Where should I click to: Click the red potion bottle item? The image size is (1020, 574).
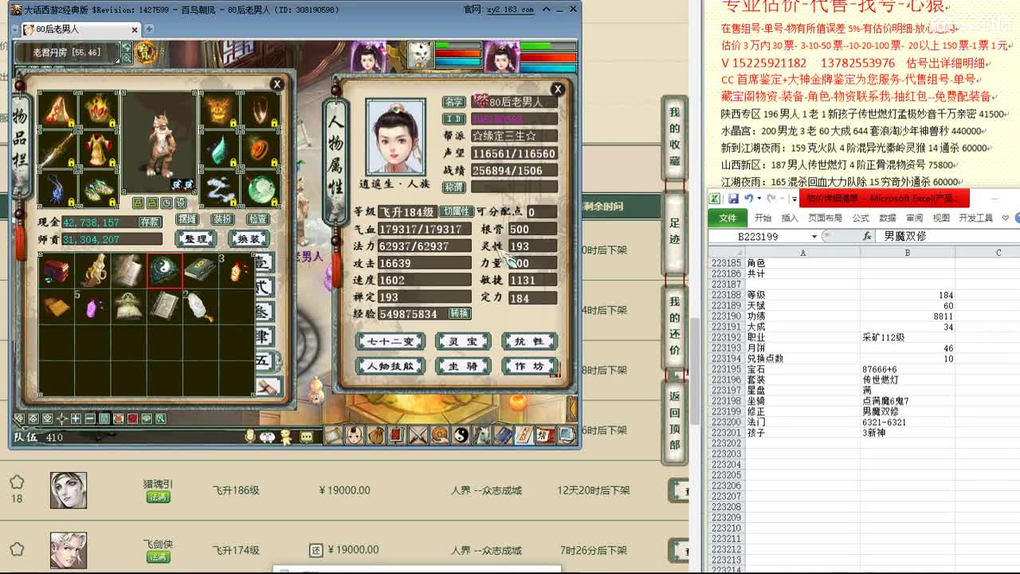point(236,272)
